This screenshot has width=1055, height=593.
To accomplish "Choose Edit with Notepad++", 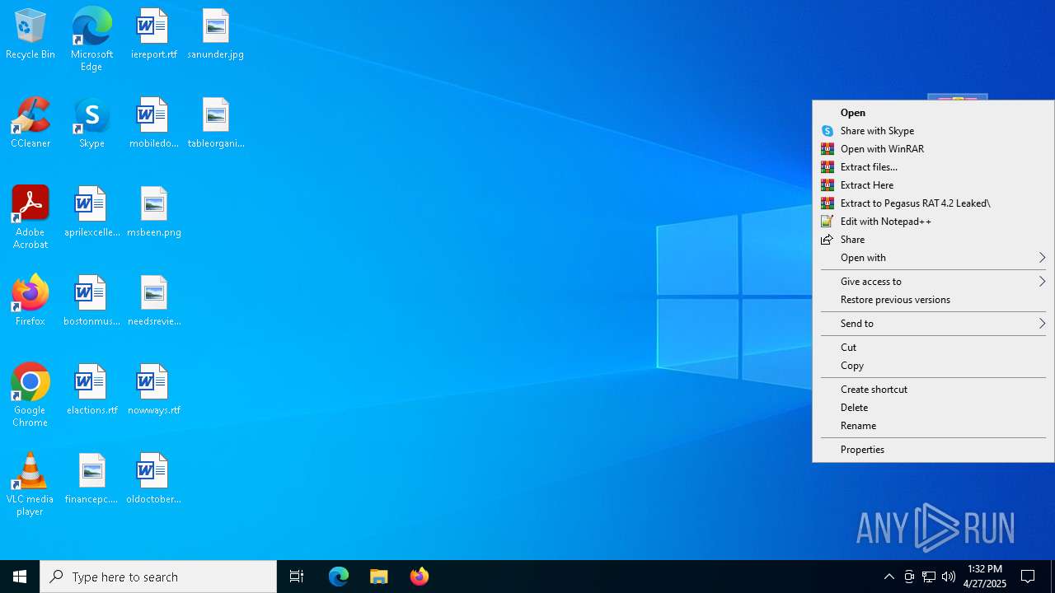I will [x=933, y=222].
